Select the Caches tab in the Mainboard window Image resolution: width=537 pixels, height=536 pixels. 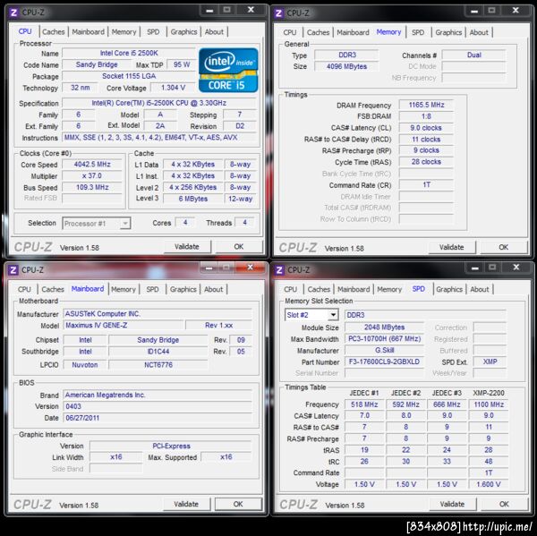point(53,289)
